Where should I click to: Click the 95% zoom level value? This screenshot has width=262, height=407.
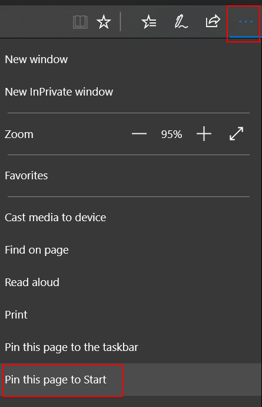(171, 134)
